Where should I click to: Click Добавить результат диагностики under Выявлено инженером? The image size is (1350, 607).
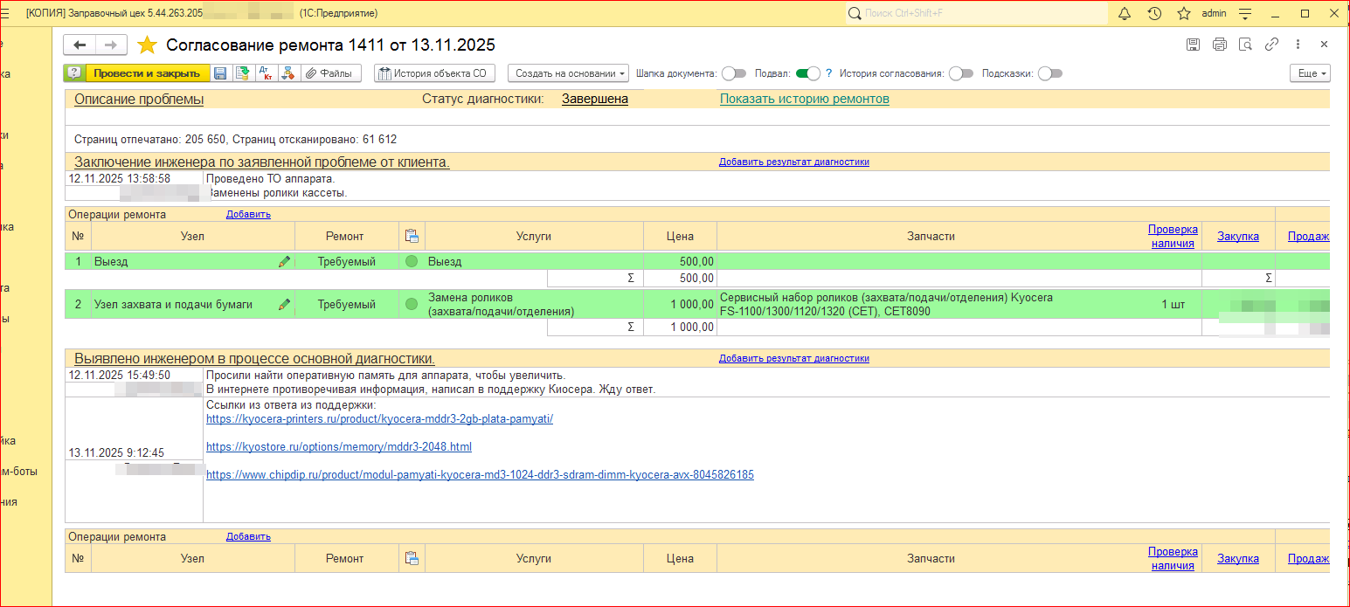(x=793, y=358)
